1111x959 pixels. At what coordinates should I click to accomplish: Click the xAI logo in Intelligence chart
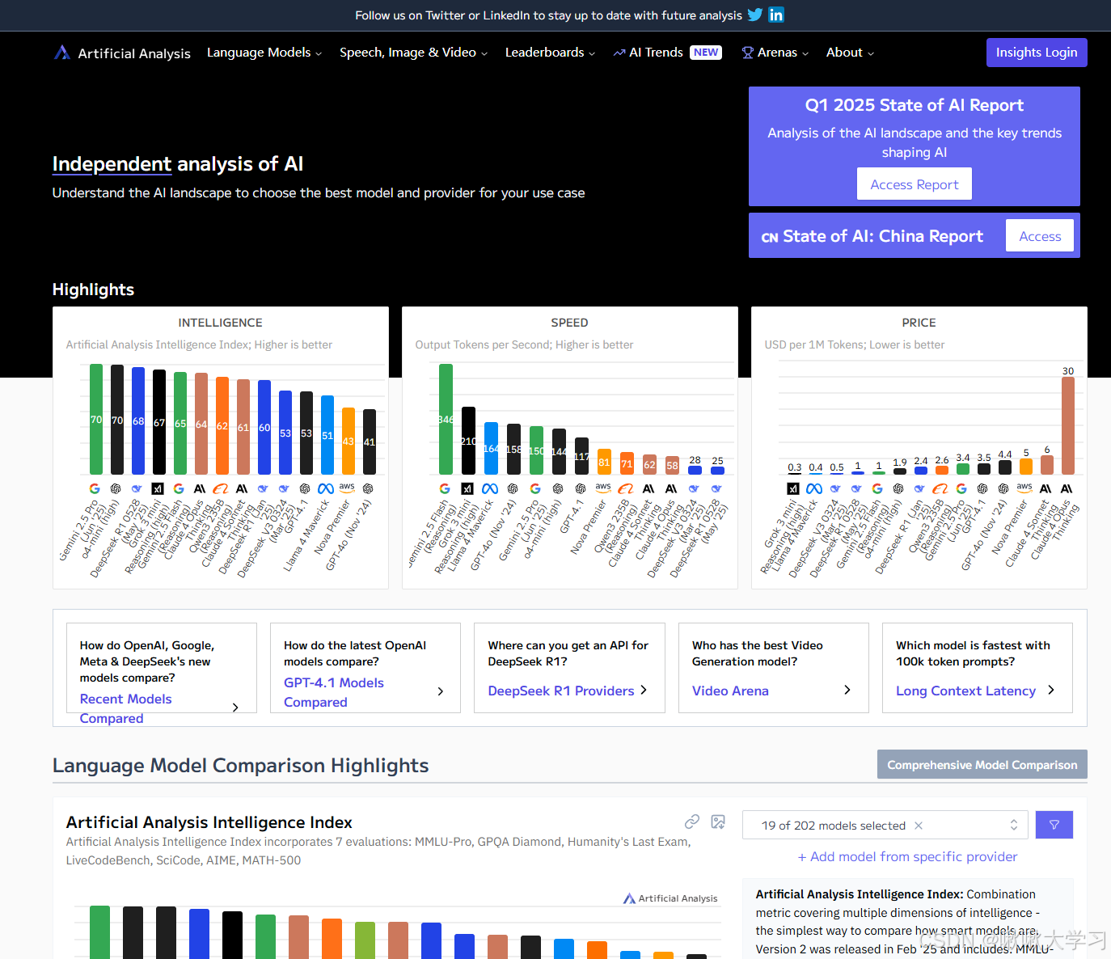158,488
